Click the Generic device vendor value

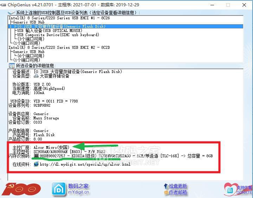click(x=41, y=114)
